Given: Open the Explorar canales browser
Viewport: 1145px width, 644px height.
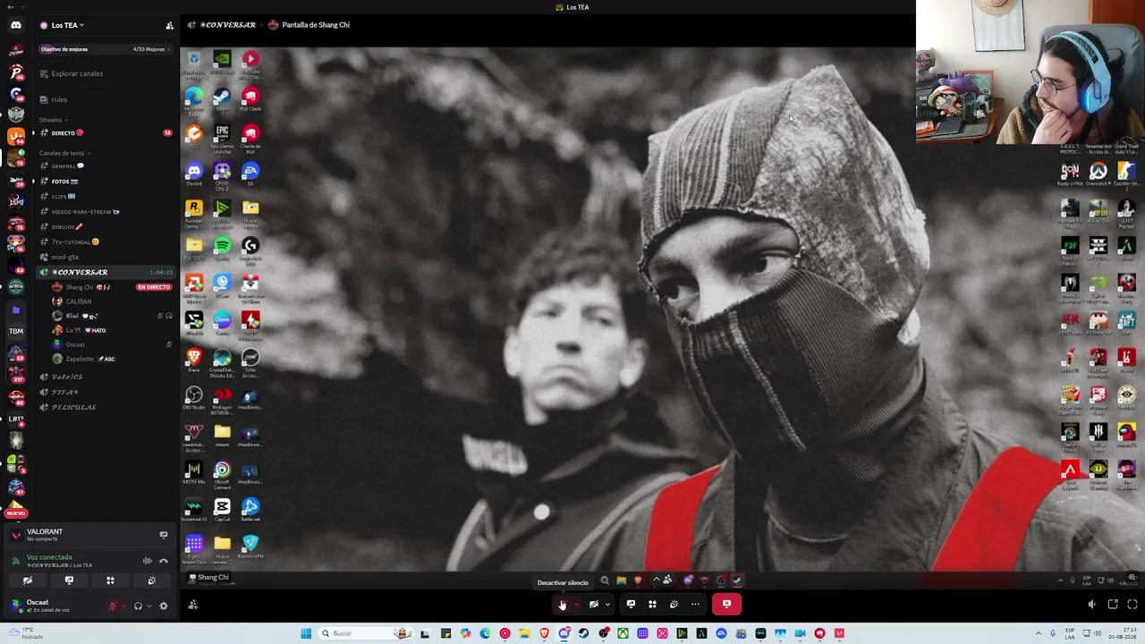Looking at the screenshot, I should [x=106, y=73].
